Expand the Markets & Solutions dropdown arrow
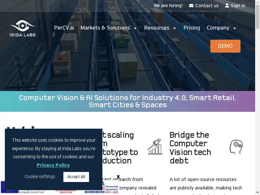The image size is (260, 195). click(x=135, y=28)
